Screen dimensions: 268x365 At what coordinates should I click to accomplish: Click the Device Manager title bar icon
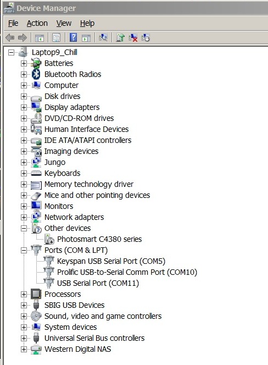pos(9,8)
